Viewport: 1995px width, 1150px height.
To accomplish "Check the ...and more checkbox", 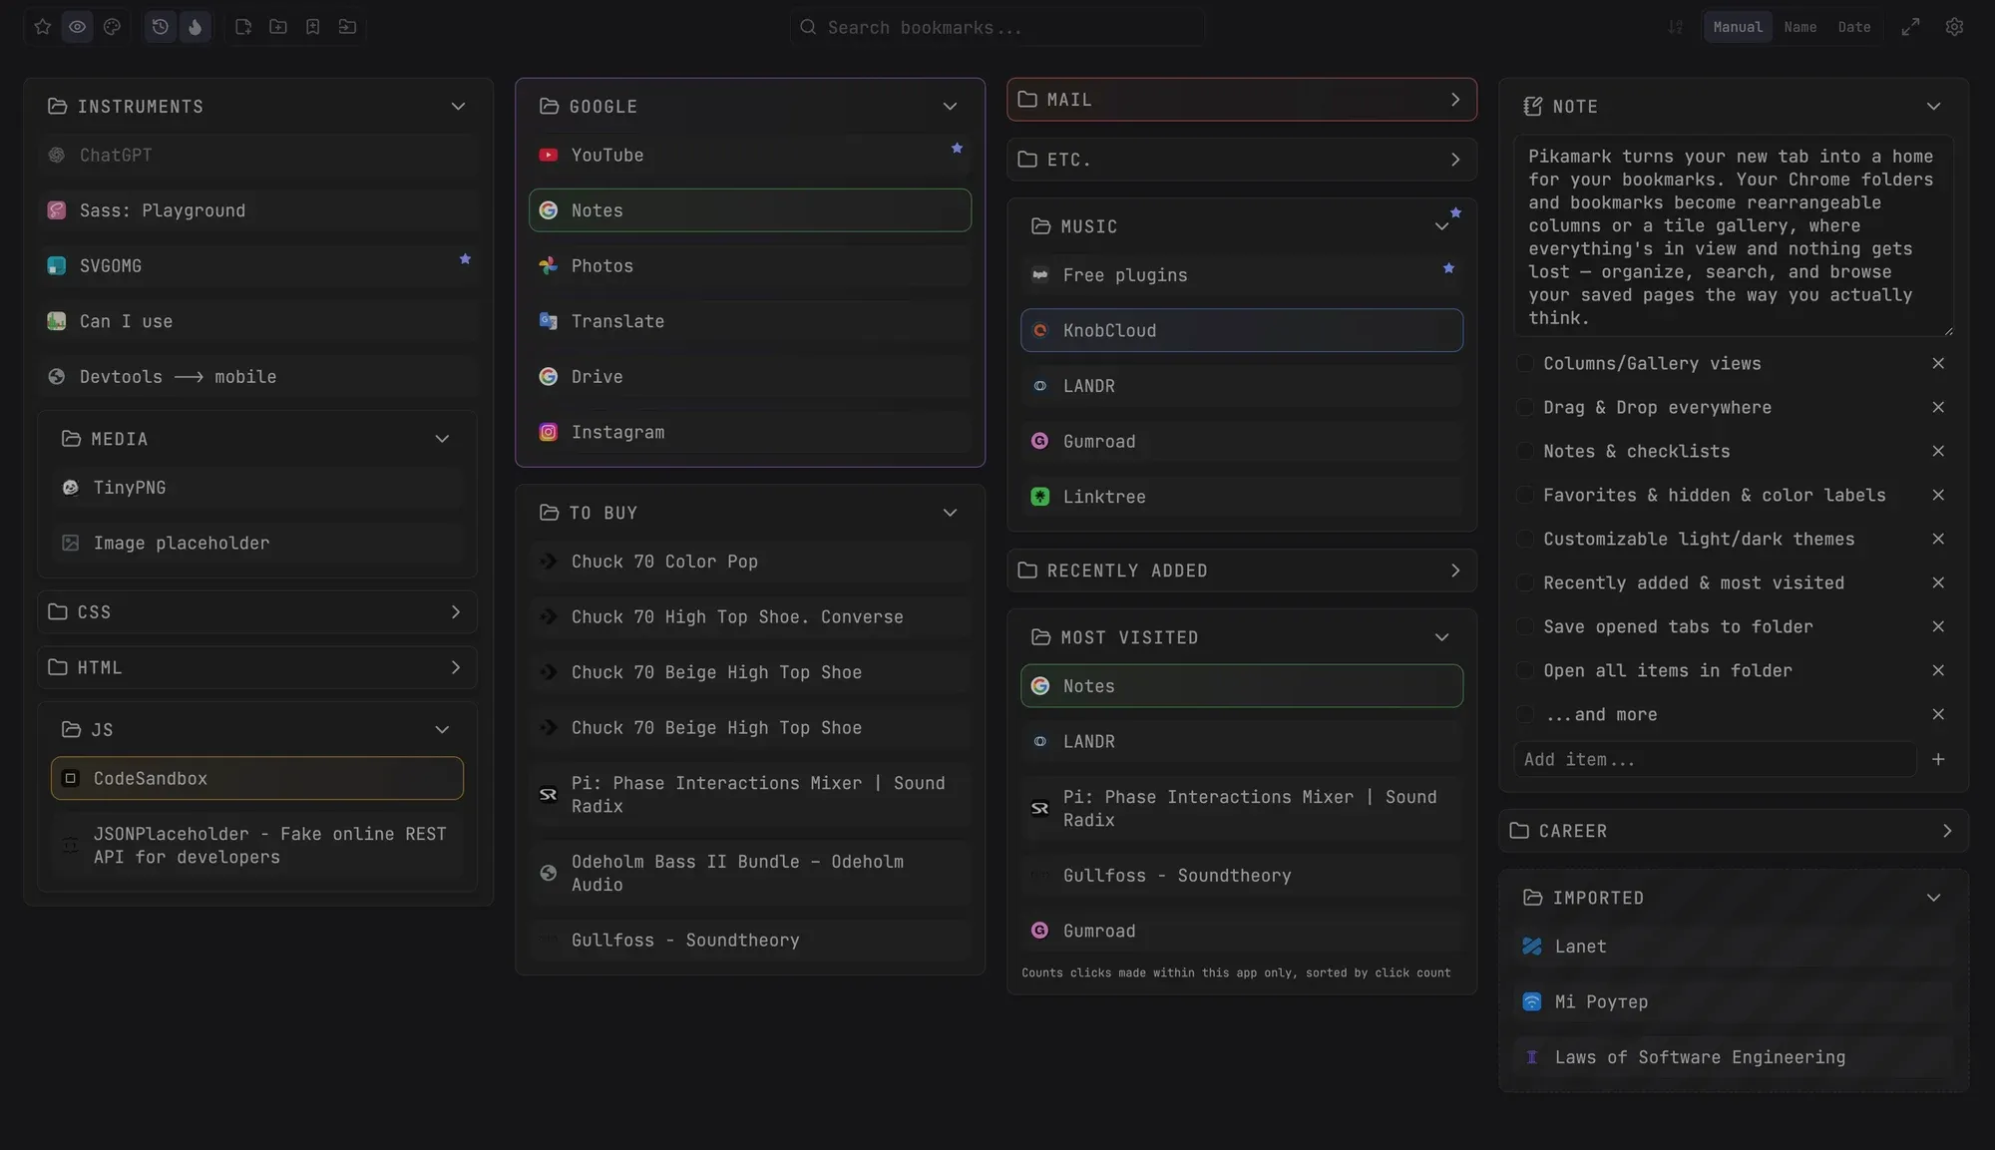I will [1525, 715].
